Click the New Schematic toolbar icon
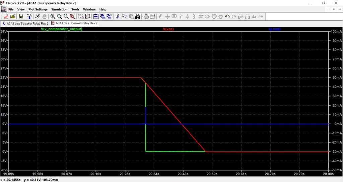 tap(6, 17)
